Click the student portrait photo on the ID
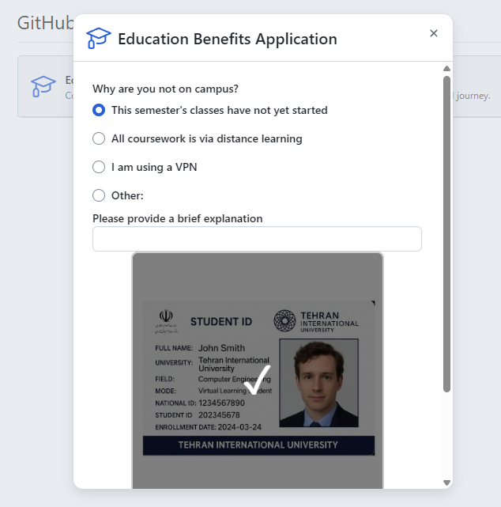501x507 pixels. coord(318,382)
